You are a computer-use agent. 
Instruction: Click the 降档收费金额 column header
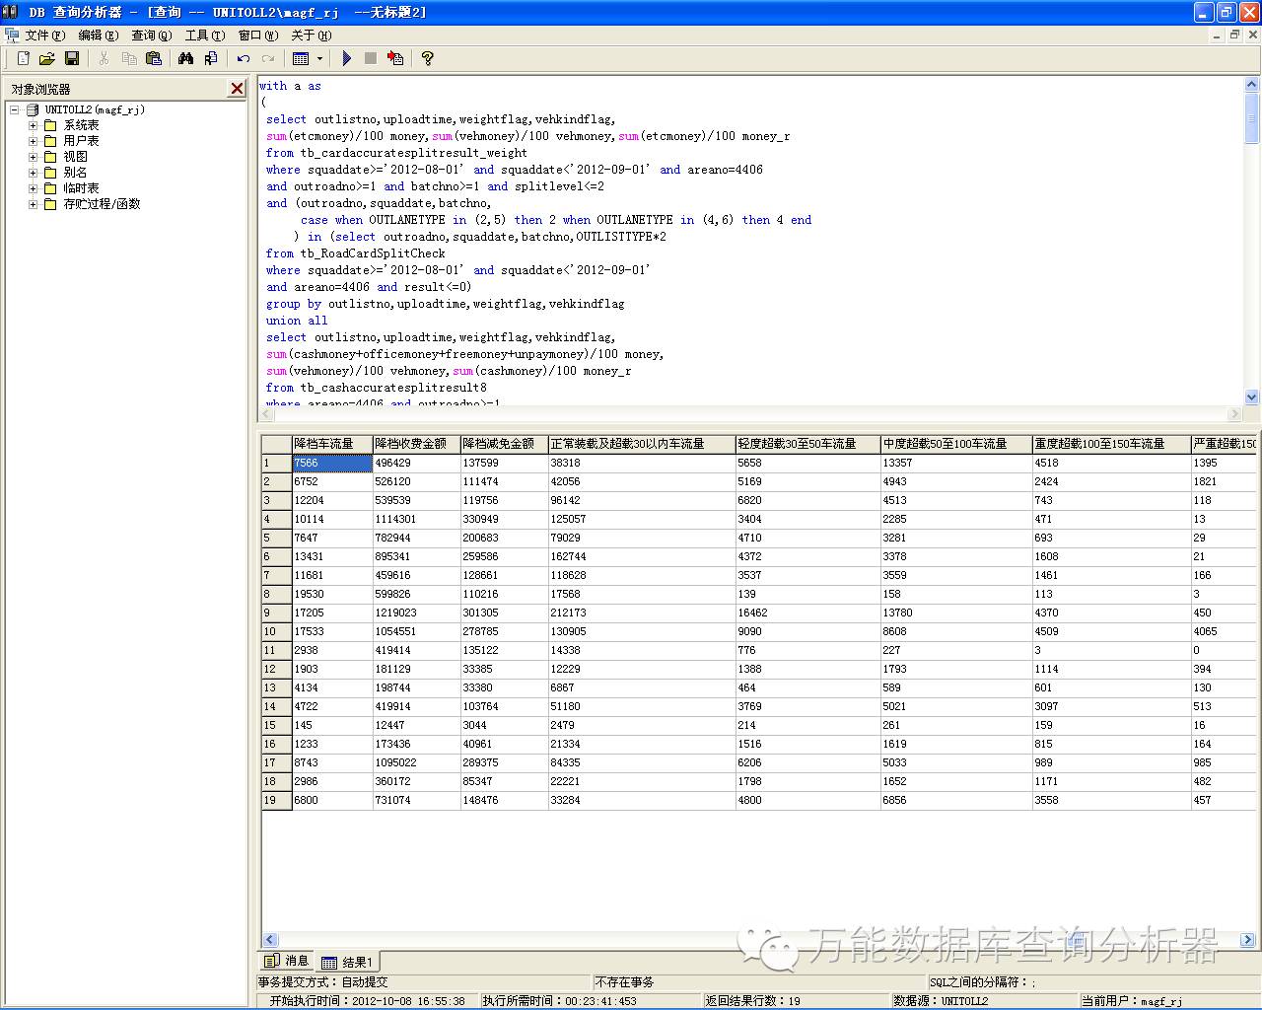[416, 444]
